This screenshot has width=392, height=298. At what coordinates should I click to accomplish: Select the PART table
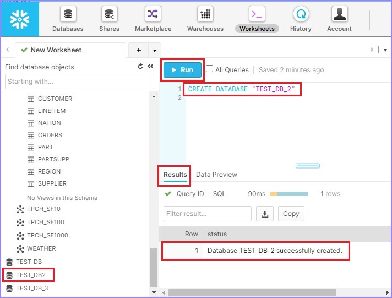point(40,148)
